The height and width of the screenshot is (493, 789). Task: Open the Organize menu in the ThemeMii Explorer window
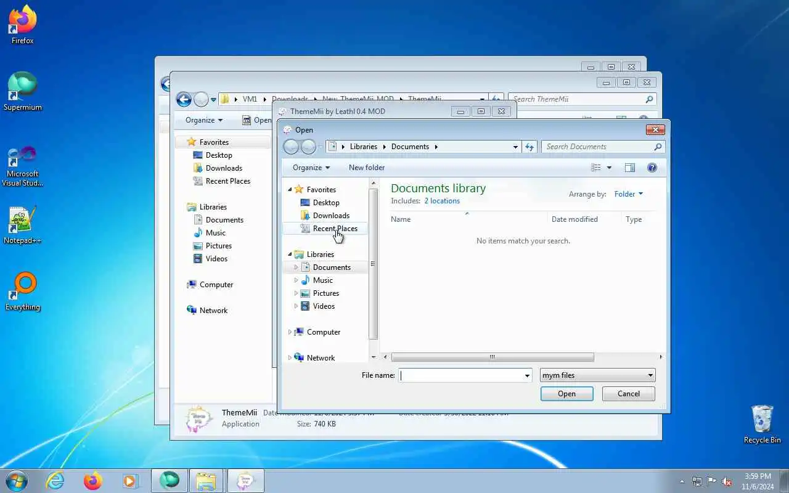tap(204, 120)
